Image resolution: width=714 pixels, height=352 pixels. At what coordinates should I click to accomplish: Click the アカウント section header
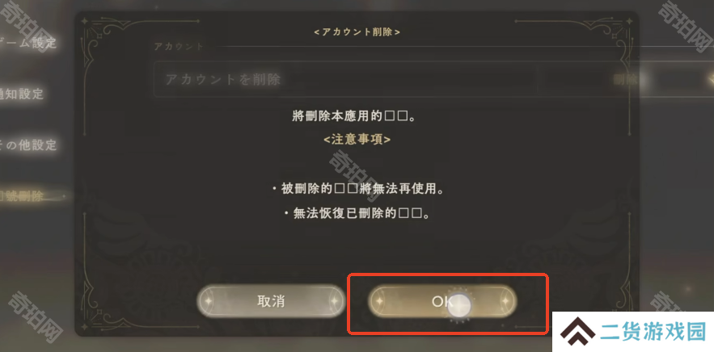pyautogui.click(x=179, y=46)
